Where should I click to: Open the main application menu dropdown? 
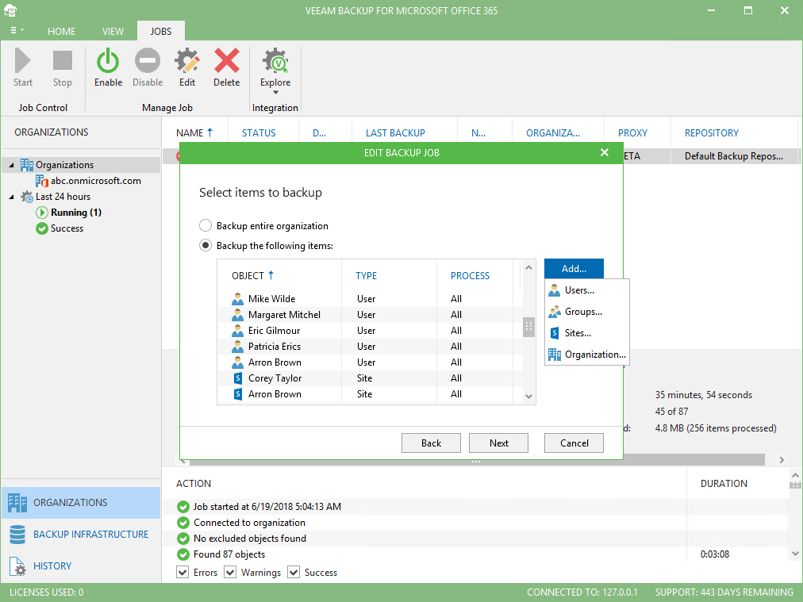pyautogui.click(x=17, y=30)
